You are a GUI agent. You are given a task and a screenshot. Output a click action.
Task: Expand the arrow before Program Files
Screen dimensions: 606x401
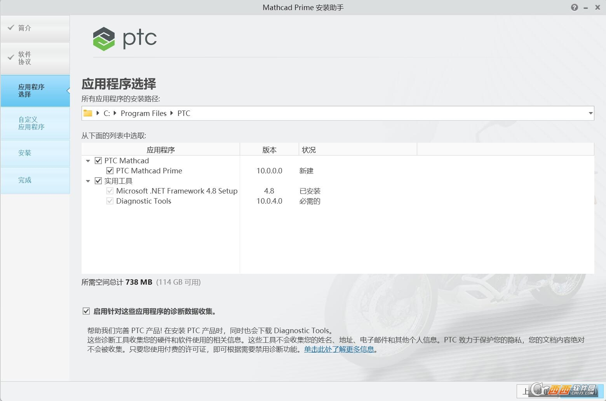115,113
